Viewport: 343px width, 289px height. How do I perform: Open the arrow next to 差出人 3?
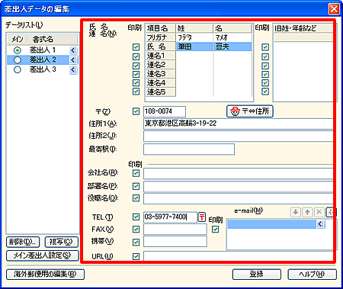pos(73,69)
